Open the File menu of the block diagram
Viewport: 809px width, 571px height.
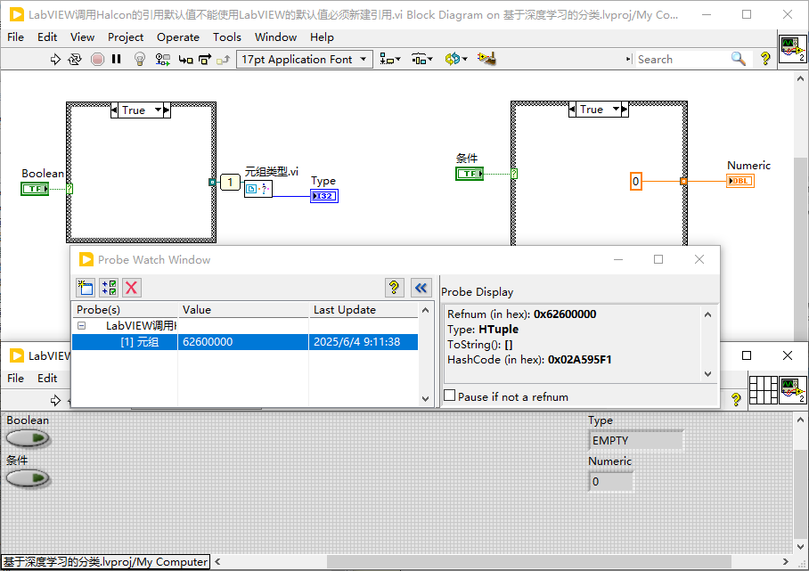[x=15, y=37]
